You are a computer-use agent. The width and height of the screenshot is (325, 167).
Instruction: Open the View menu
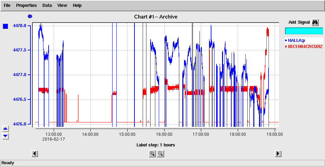pos(62,5)
